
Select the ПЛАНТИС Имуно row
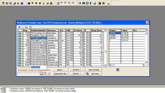click(39, 55)
